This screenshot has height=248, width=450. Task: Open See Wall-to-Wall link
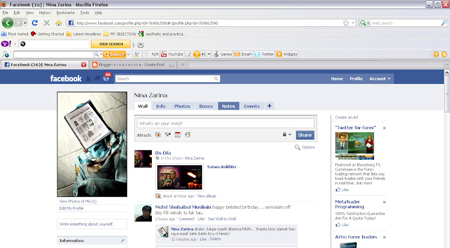222,219
